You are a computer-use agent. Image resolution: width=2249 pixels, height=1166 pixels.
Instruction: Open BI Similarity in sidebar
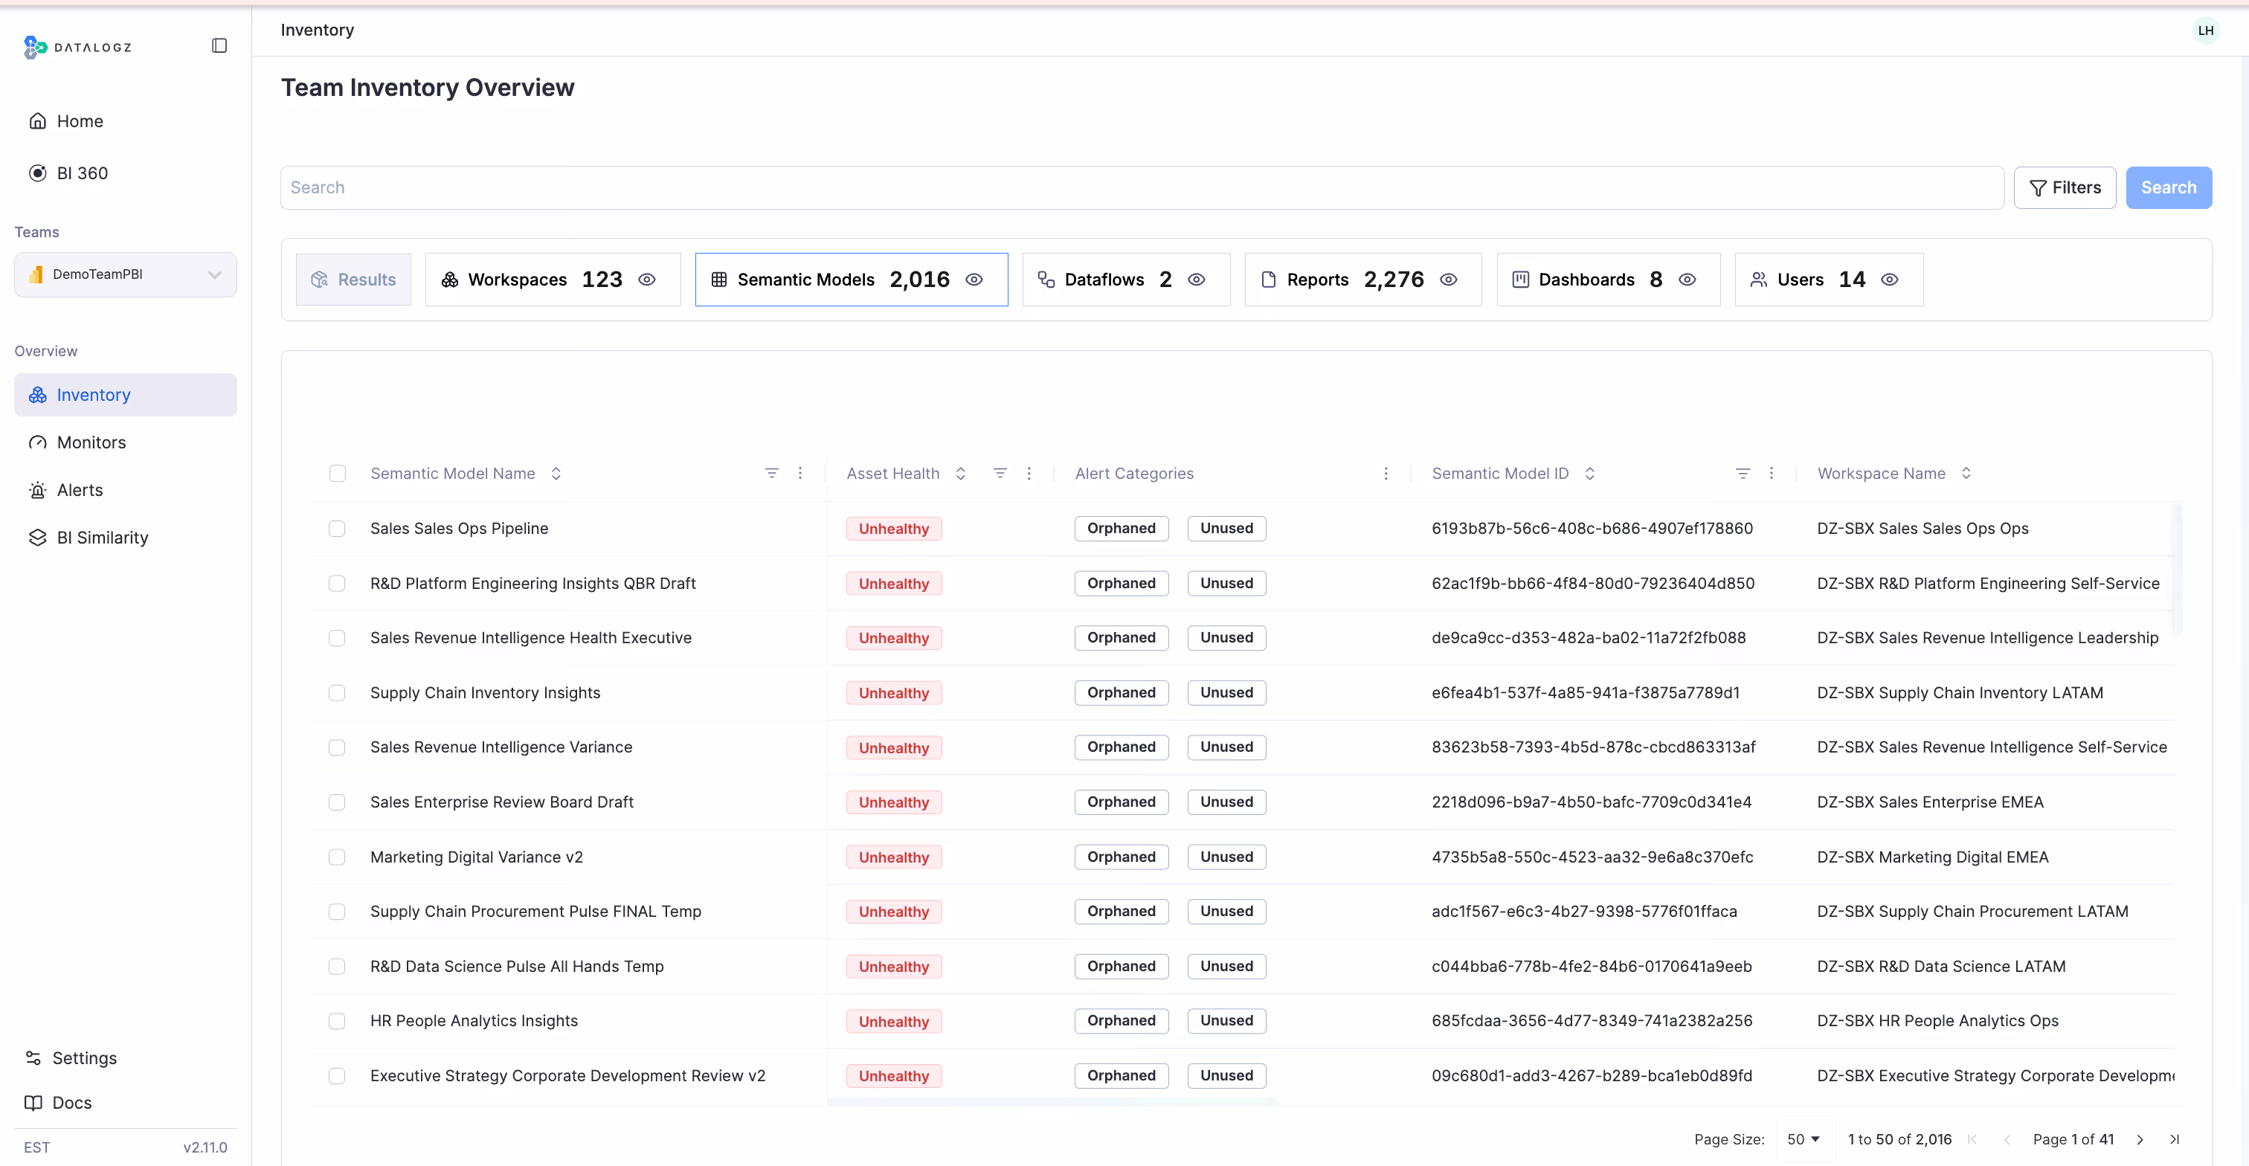126,538
